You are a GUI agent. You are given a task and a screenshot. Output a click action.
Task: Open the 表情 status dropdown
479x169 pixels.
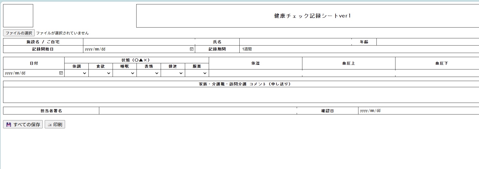(149, 73)
